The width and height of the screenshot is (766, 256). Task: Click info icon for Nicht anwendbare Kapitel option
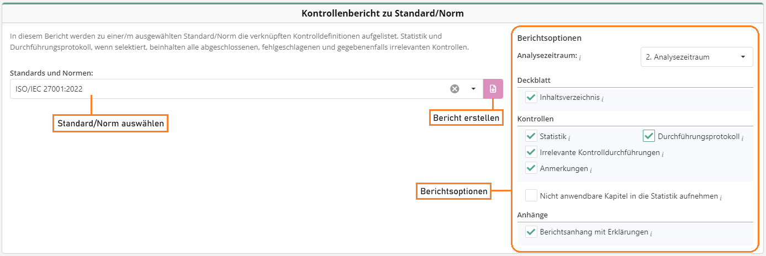tap(721, 197)
